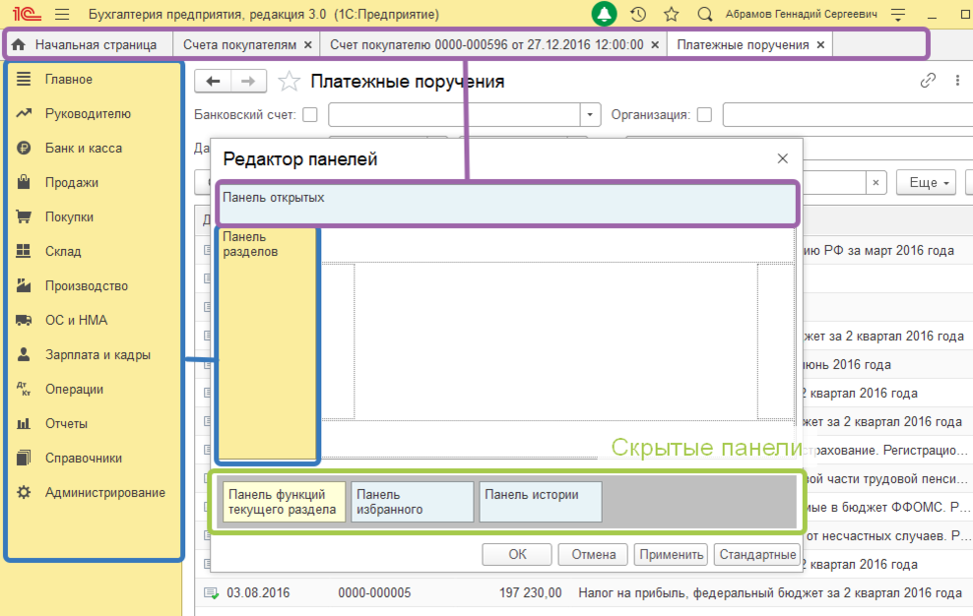Get link to this page icon
The width and height of the screenshot is (973, 616).
(x=928, y=81)
